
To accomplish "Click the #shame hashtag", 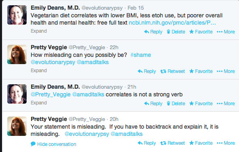I will point(140,55).
